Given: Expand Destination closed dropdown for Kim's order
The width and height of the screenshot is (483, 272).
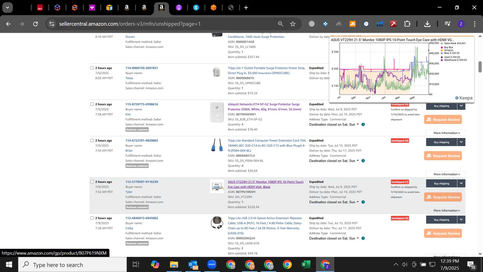Looking at the screenshot, I should (x=334, y=124).
